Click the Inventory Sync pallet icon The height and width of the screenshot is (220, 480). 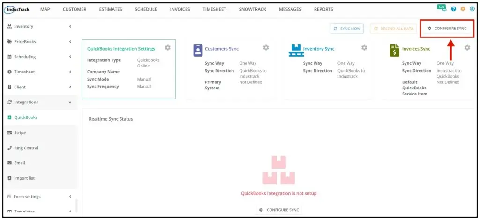[295, 51]
